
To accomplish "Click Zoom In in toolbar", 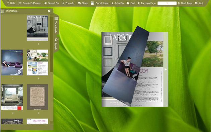I will pos(68,3).
